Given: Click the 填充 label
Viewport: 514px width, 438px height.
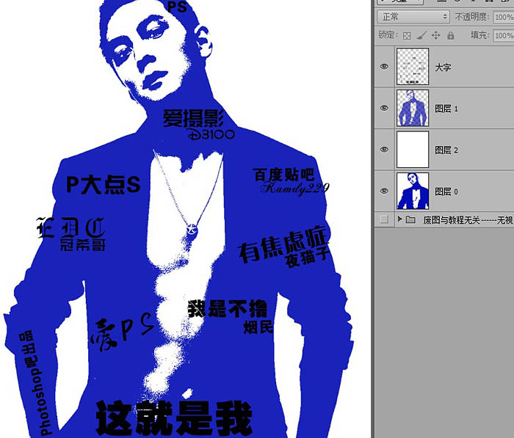Looking at the screenshot, I should [x=480, y=34].
